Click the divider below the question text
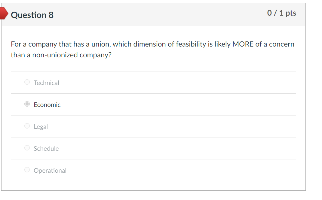The width and height of the screenshot is (322, 200). tap(153, 71)
